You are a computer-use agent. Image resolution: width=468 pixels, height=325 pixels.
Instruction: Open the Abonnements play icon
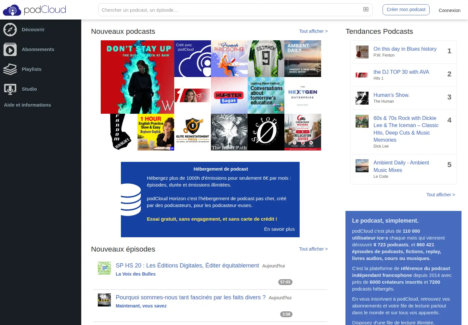(x=10, y=49)
